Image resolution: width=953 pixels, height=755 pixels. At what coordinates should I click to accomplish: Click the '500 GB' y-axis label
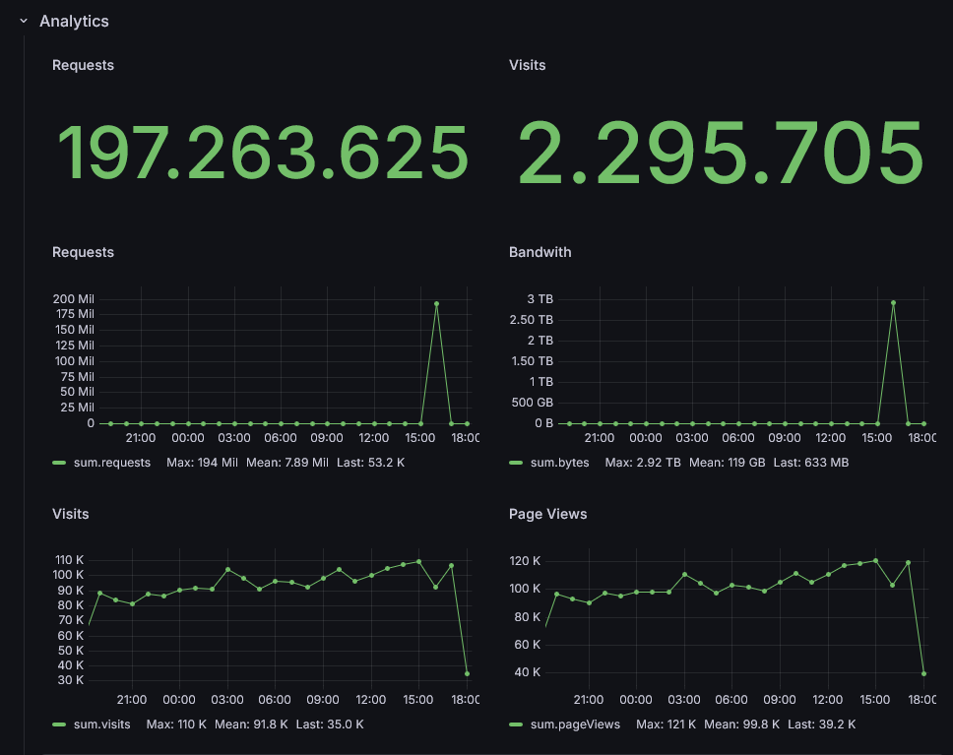[x=533, y=403]
